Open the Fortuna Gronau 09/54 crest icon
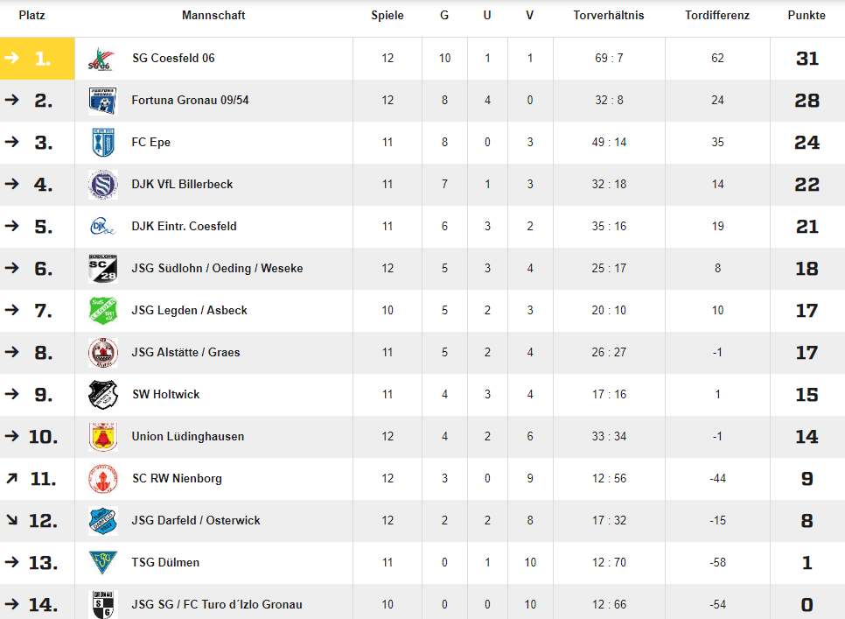845x619 pixels. (x=103, y=101)
